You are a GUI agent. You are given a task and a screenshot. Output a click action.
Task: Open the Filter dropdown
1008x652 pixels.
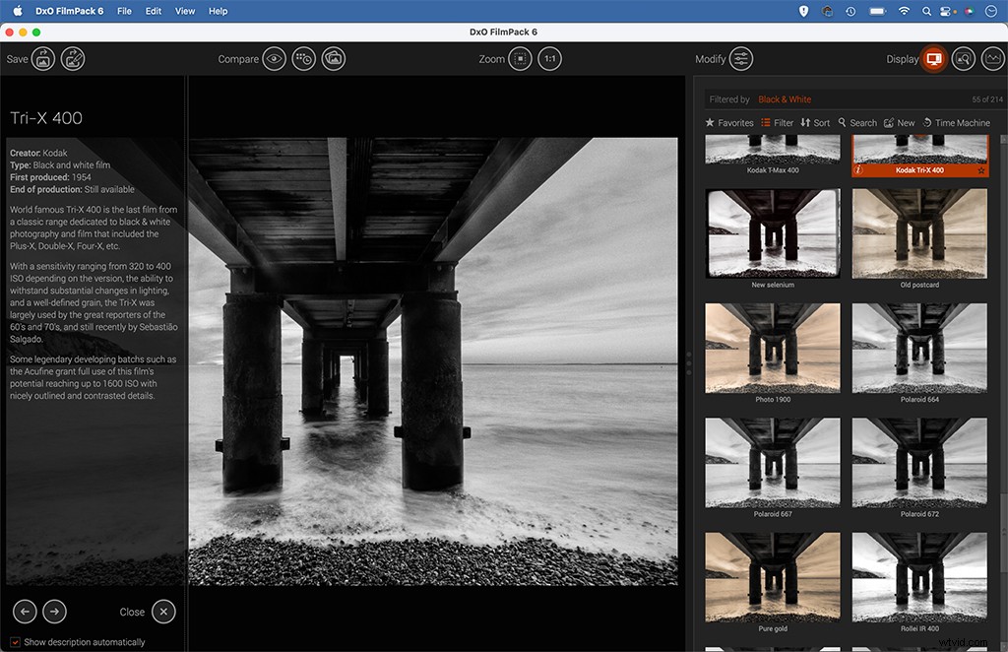coord(778,122)
